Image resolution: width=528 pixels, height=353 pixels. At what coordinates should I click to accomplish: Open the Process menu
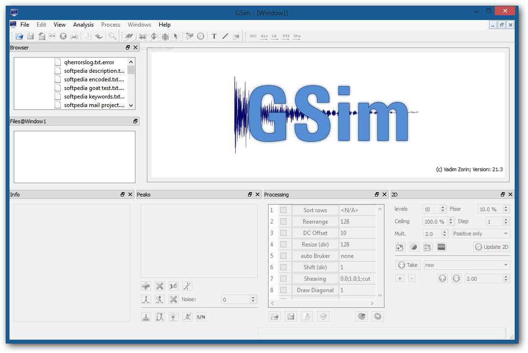[110, 25]
